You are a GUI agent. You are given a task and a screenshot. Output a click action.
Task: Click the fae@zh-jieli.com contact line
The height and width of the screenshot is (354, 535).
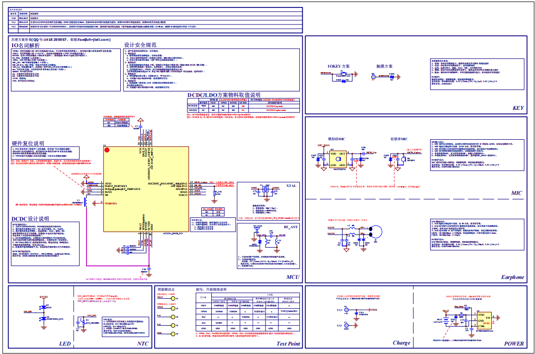point(61,40)
